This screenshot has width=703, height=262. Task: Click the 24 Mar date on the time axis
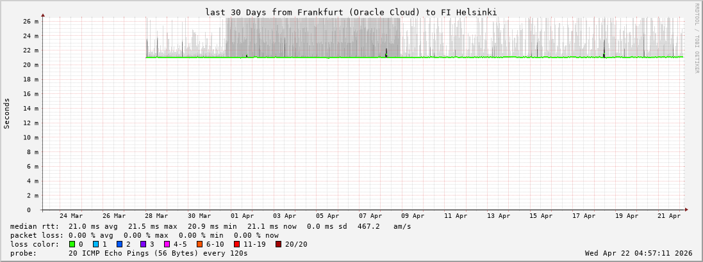click(71, 216)
